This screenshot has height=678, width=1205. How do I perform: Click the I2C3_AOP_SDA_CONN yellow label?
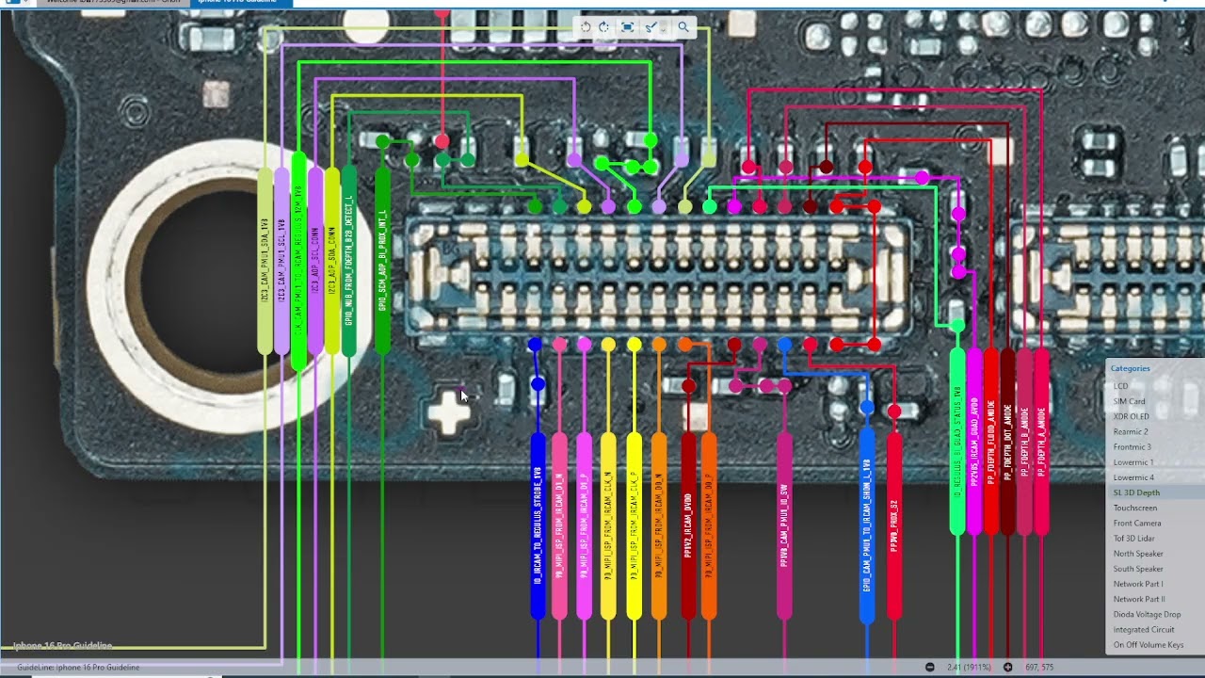coord(331,261)
